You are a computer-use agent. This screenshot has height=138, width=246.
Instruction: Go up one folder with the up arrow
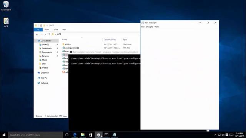tap(49, 34)
